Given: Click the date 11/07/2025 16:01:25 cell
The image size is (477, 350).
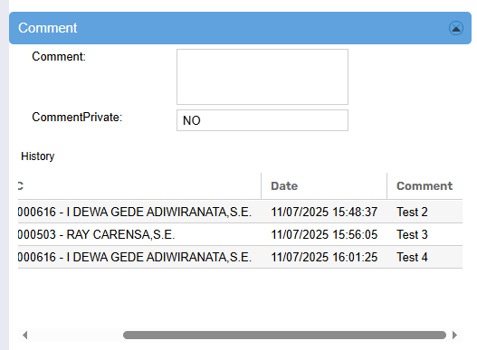Looking at the screenshot, I should point(324,257).
